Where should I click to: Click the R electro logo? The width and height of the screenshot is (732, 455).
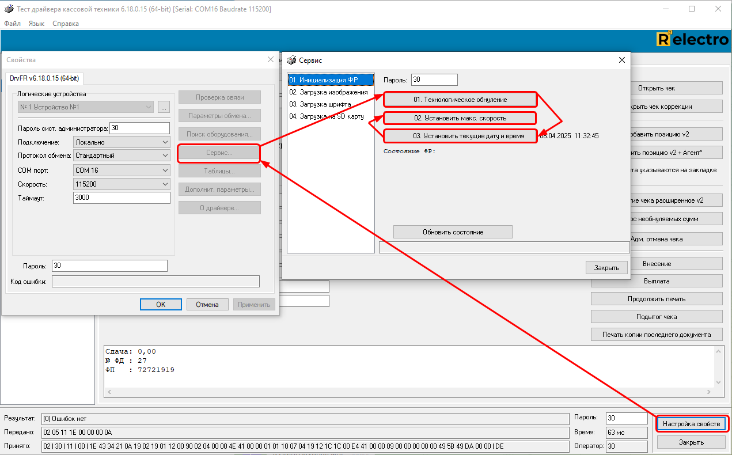[x=692, y=39]
